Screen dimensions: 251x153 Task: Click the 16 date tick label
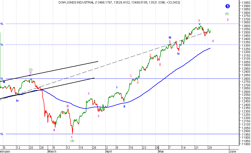point(131,147)
